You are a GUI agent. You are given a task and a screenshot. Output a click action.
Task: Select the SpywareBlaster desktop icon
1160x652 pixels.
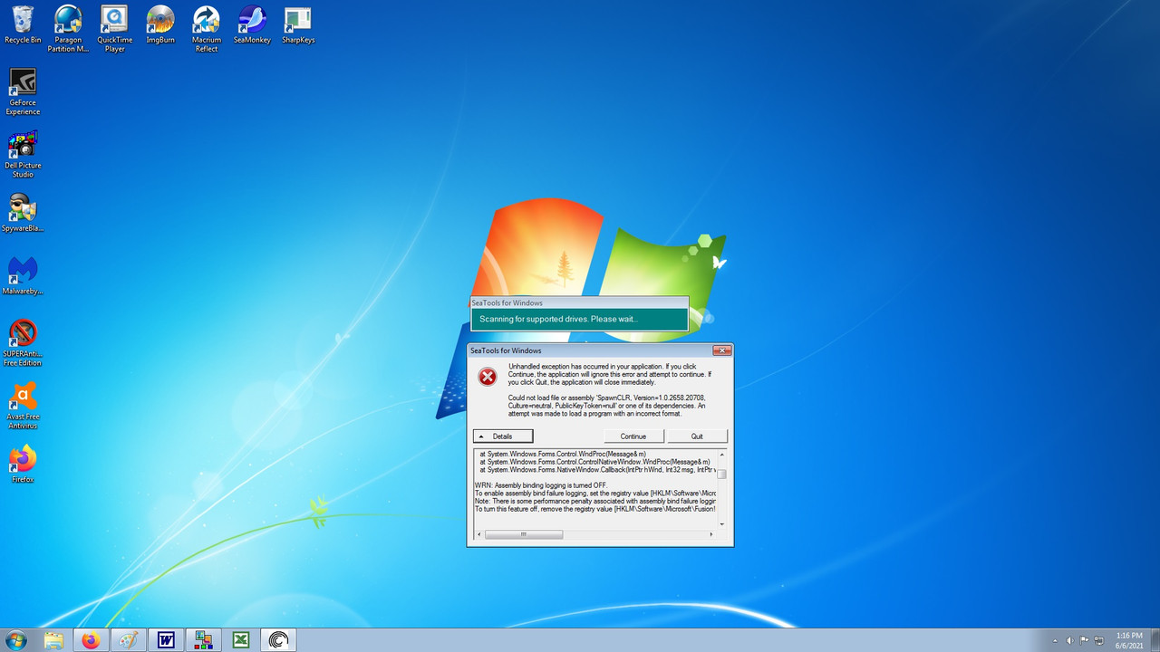point(23,213)
